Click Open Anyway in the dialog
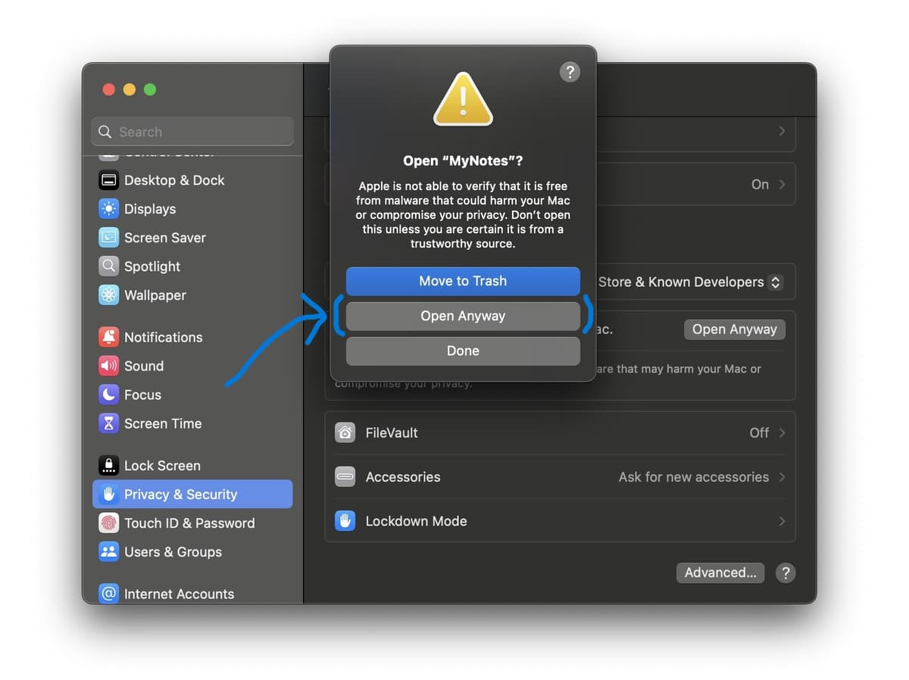 point(463,316)
